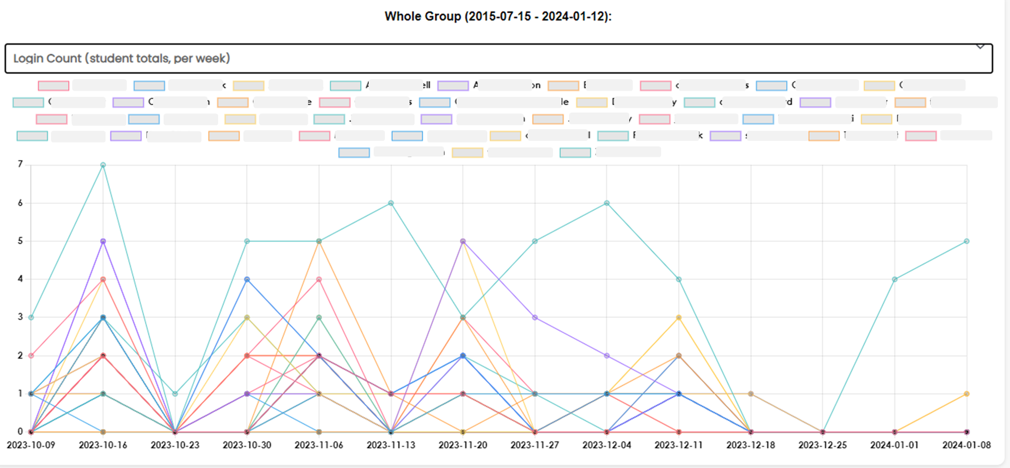This screenshot has width=1010, height=468.
Task: Select the teal data point at 1 on 2023-10-23
Action: [175, 394]
